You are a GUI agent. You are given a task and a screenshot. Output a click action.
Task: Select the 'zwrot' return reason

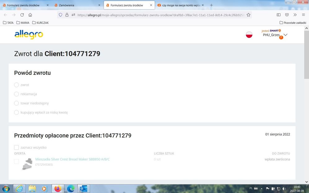17,85
